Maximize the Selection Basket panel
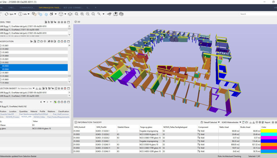 pyautogui.click(x=69, y=88)
